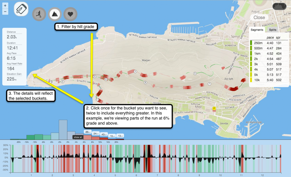Switch to the Splits tab

tap(273, 30)
